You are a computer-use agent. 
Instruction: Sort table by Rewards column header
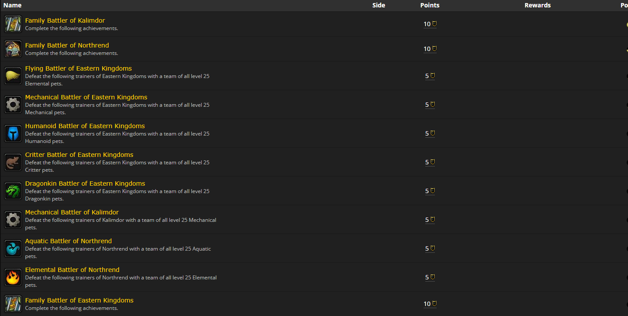point(538,5)
